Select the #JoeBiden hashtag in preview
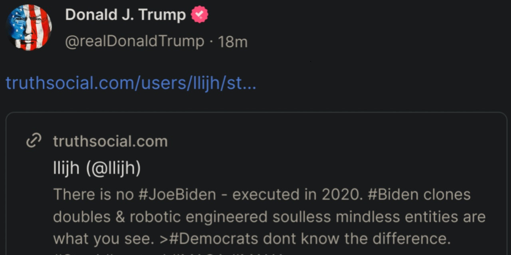This screenshot has width=511, height=255. [177, 194]
